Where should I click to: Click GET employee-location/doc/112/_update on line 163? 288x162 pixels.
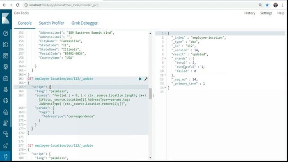point(60,79)
